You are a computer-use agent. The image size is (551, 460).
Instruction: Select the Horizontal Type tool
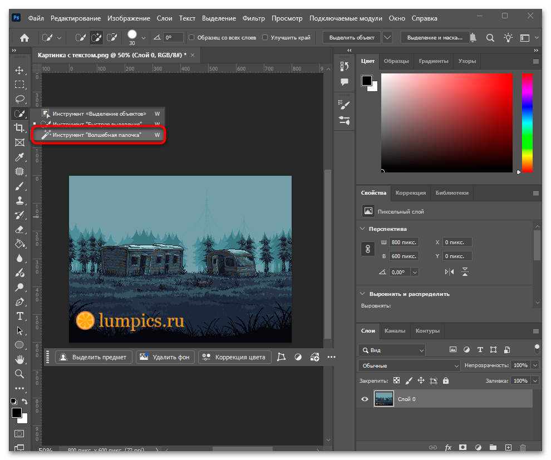tap(19, 316)
